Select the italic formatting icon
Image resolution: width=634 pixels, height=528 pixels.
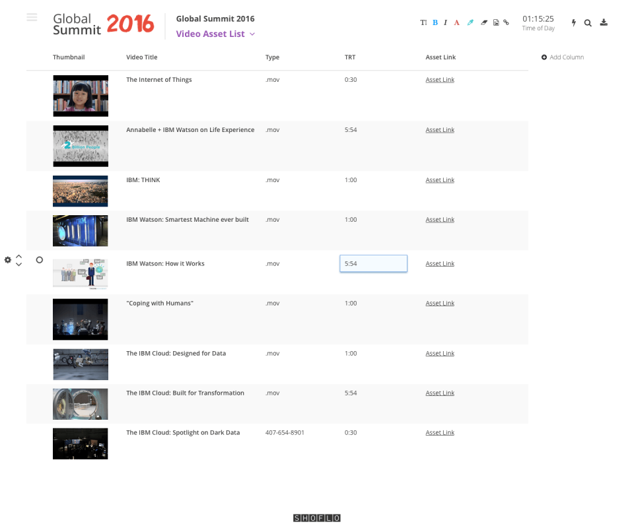tap(446, 22)
